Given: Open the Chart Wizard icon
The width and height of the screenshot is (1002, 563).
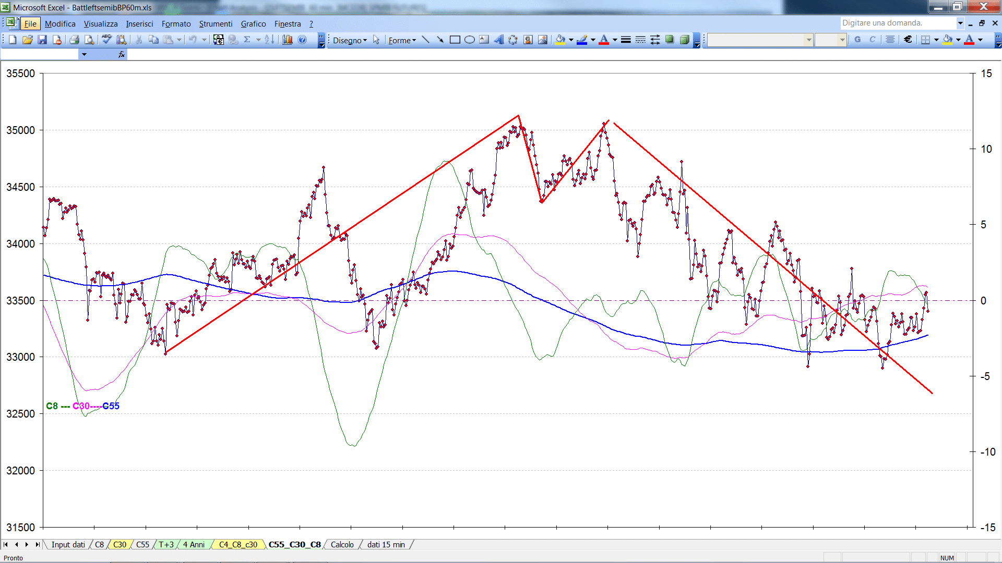Looking at the screenshot, I should point(287,40).
